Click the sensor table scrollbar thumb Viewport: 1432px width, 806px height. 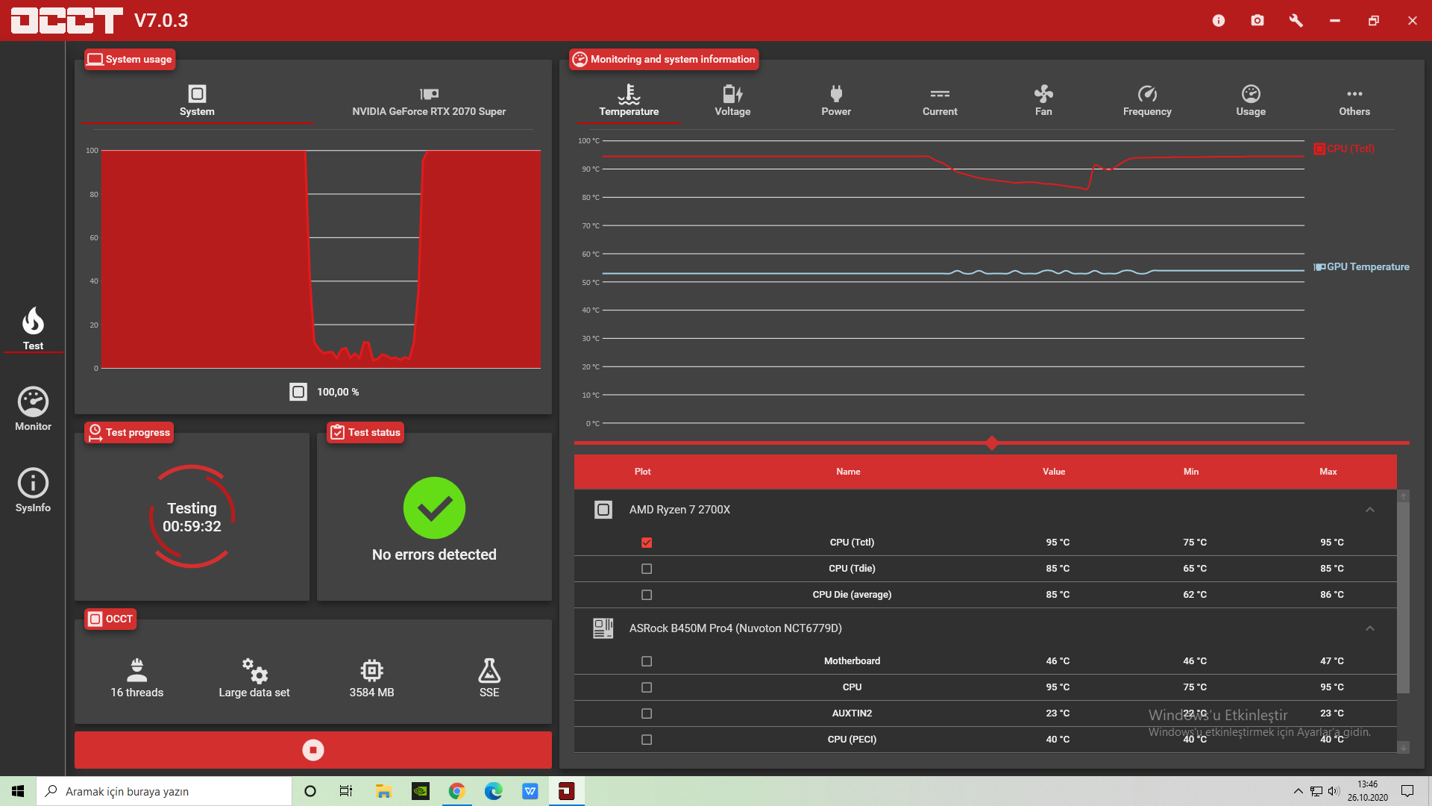click(x=1403, y=599)
